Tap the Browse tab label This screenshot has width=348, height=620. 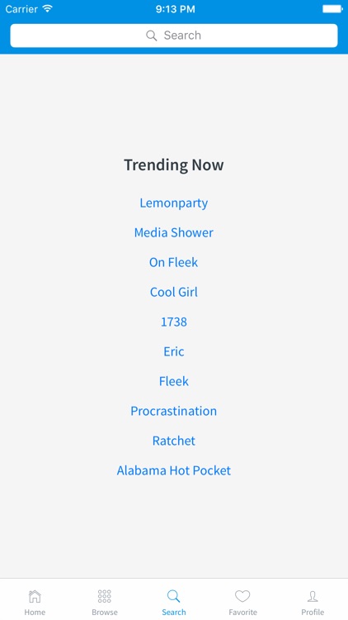pyautogui.click(x=105, y=612)
